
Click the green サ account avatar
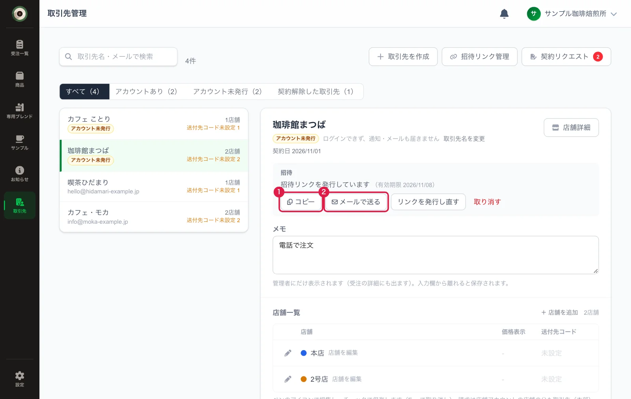534,14
